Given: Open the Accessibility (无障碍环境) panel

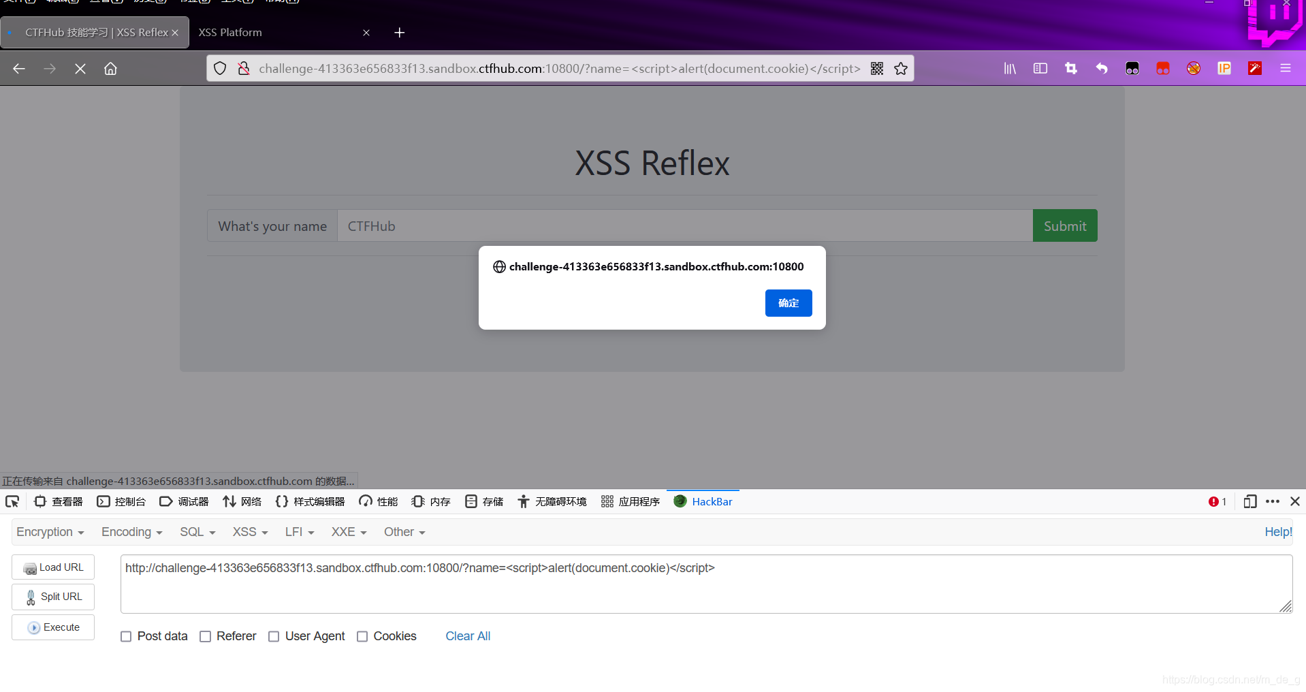Looking at the screenshot, I should pyautogui.click(x=552, y=502).
